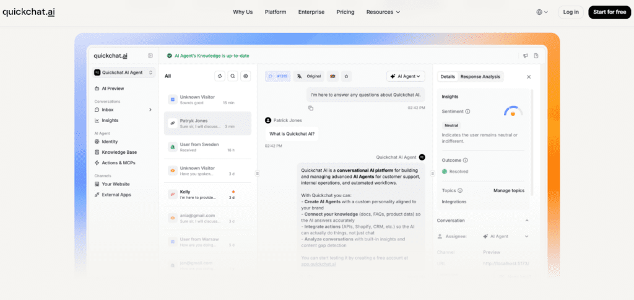Viewport: 634px width, 300px height.
Task: Click the Quickchat AI Agent avatar icon
Action: [x=422, y=157]
